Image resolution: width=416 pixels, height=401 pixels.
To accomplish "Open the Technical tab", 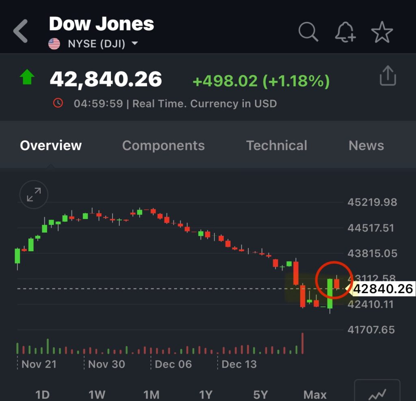I will tap(277, 145).
